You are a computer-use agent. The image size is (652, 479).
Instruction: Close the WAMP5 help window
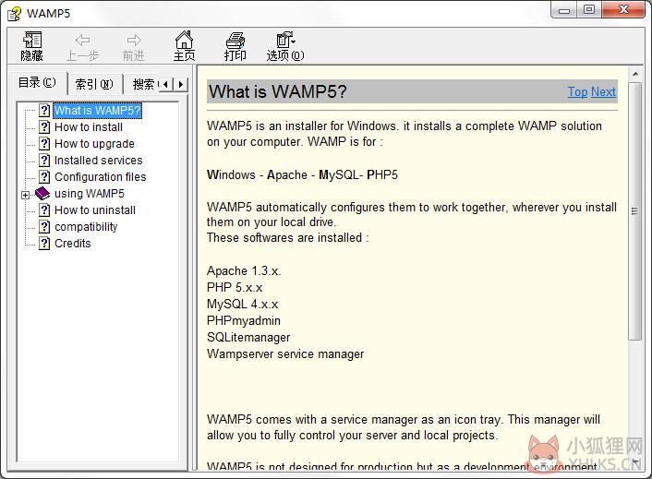coord(623,10)
